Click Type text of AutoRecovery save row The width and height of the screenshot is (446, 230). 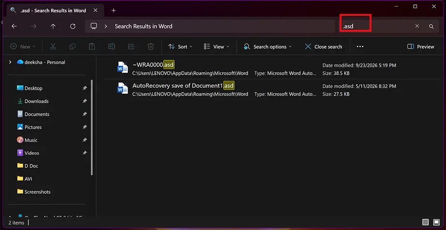pos(285,94)
